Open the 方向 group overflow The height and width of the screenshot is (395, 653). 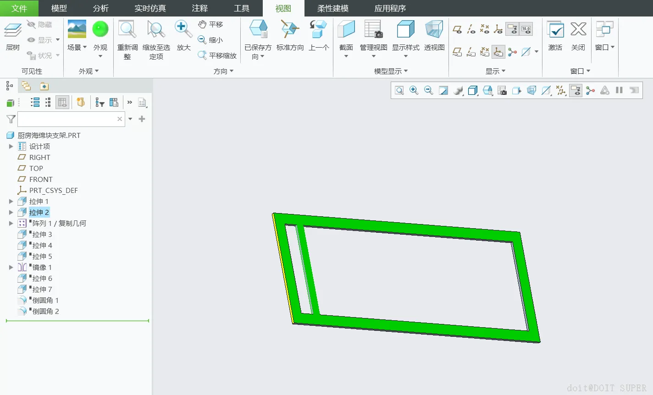(224, 71)
